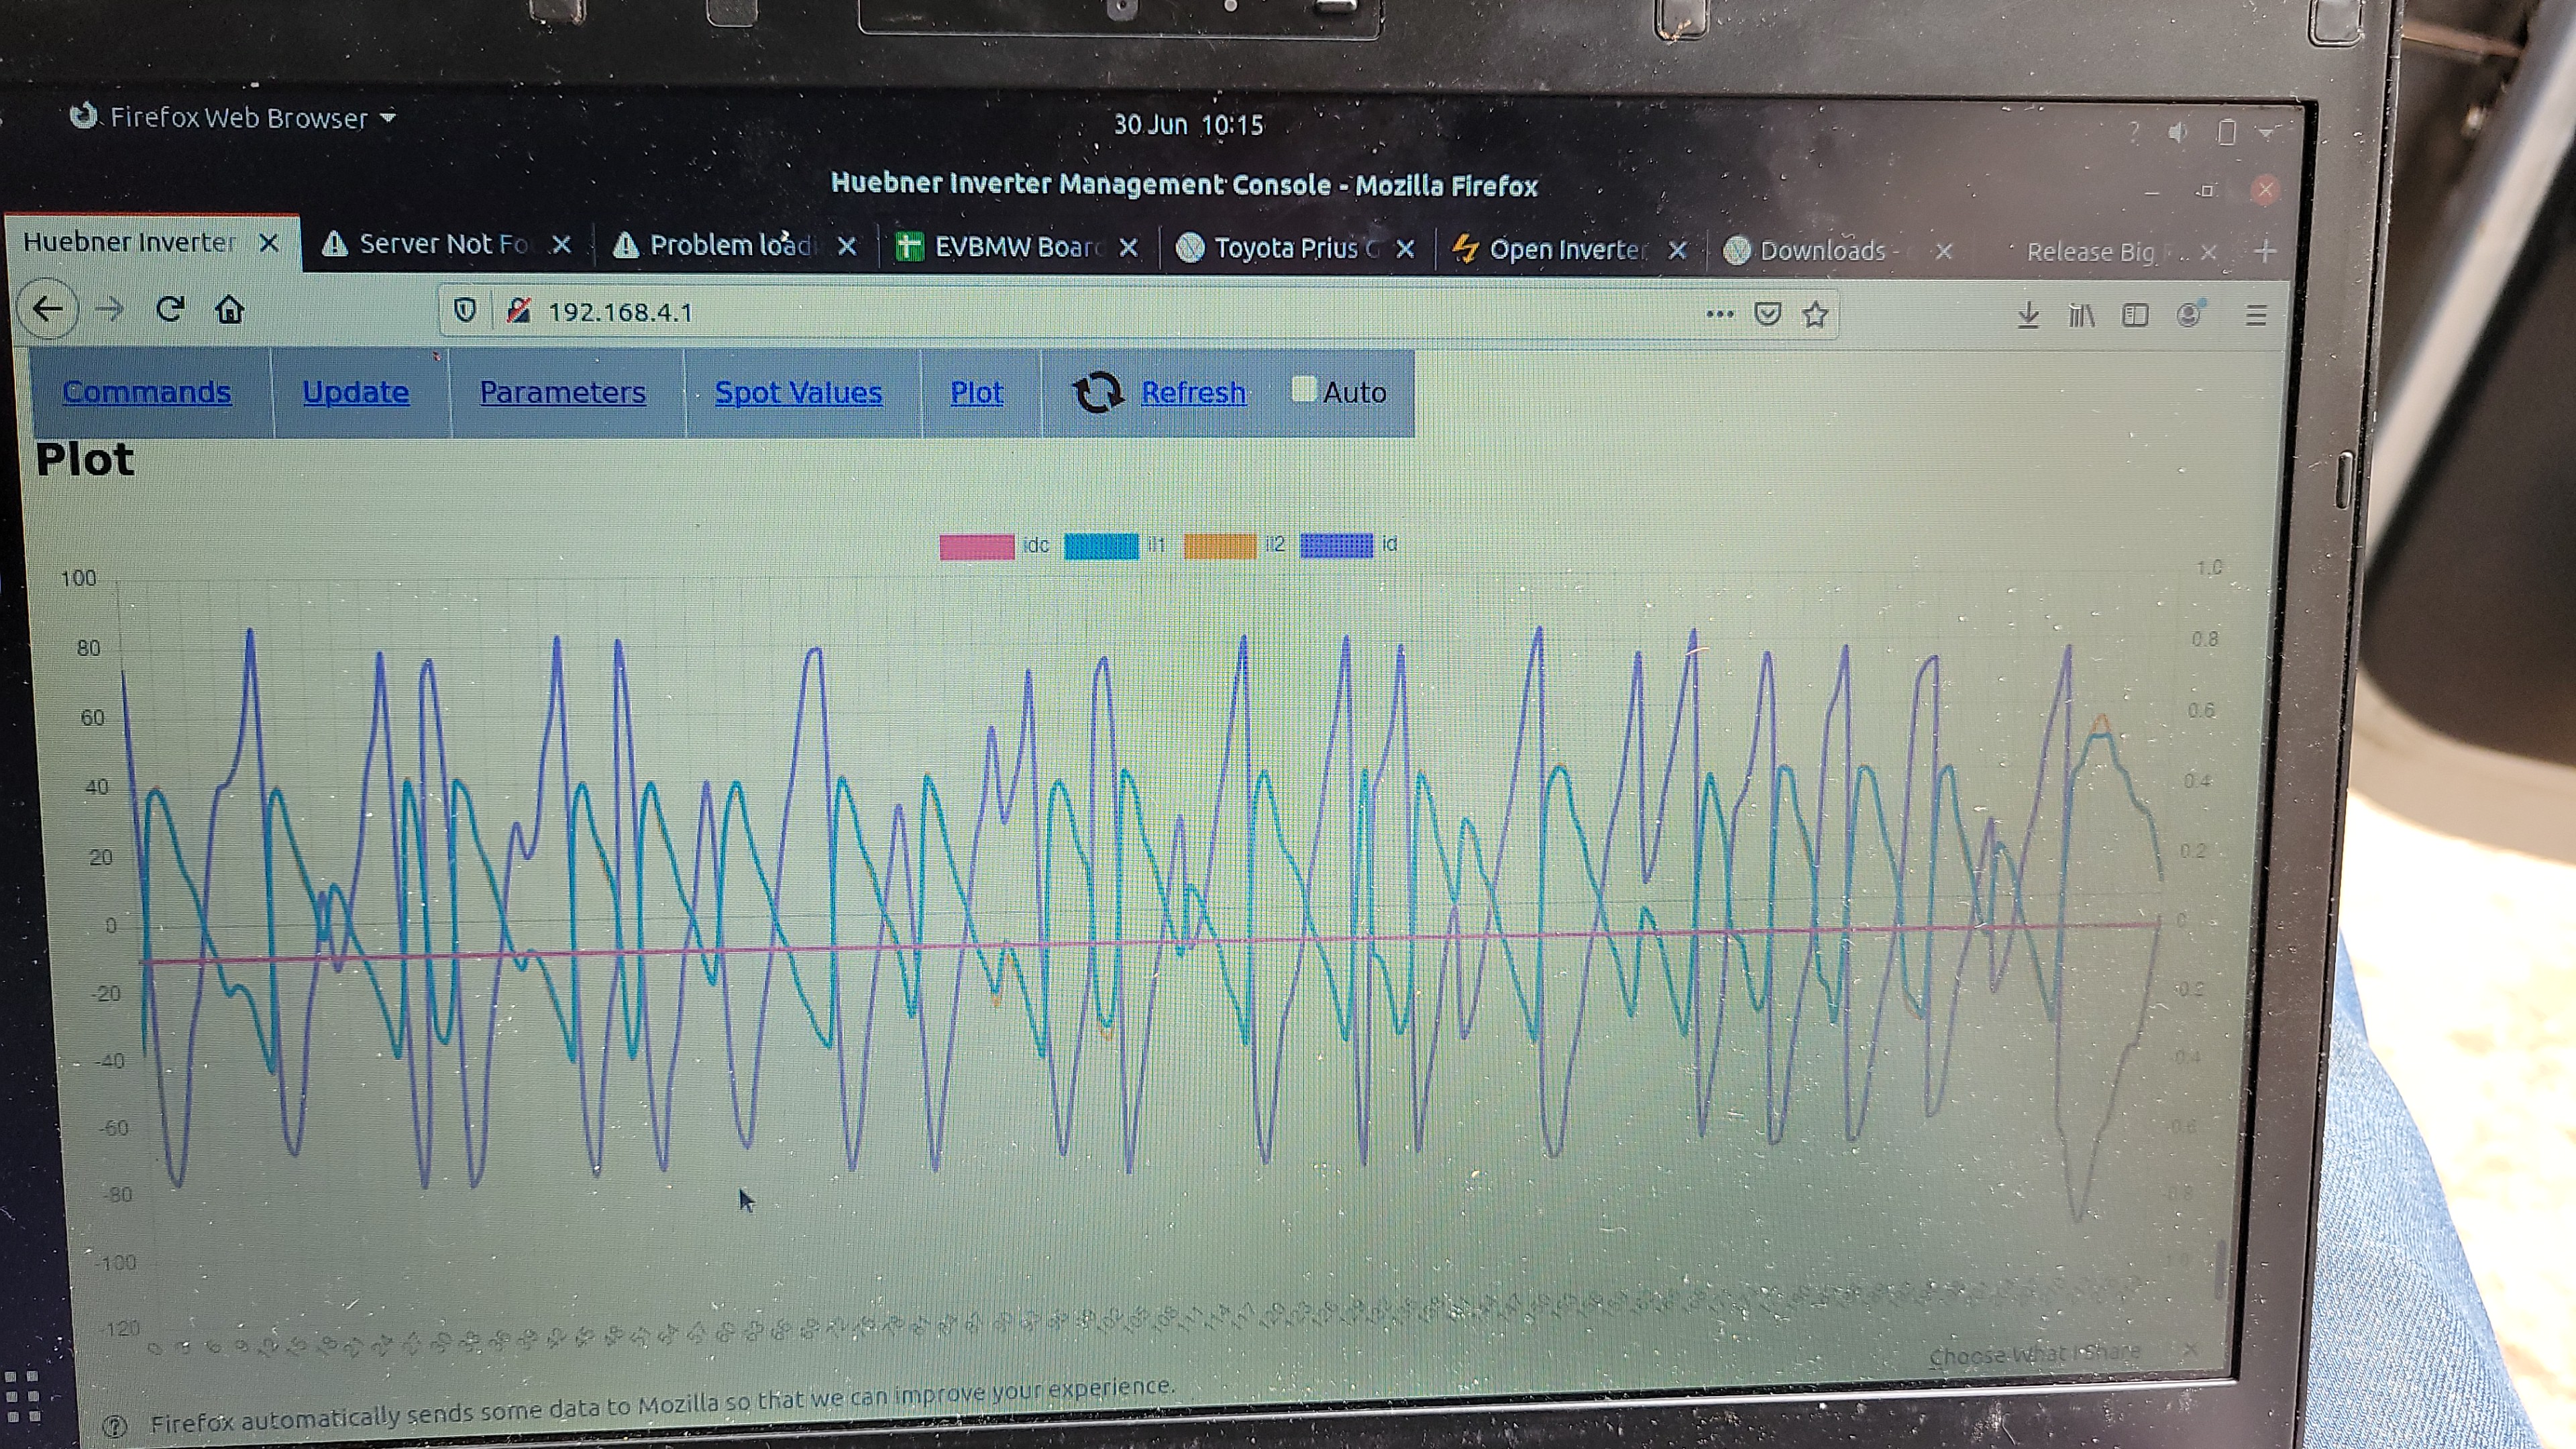Expand the page actions three-dot menu

tap(1719, 314)
